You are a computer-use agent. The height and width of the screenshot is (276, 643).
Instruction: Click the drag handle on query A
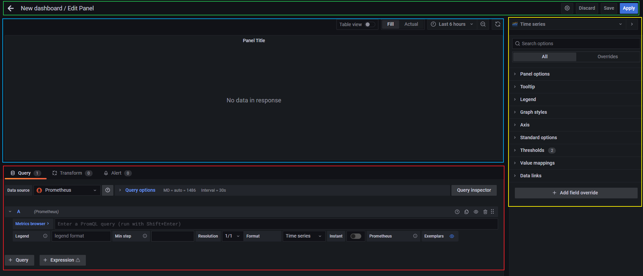[x=492, y=212]
